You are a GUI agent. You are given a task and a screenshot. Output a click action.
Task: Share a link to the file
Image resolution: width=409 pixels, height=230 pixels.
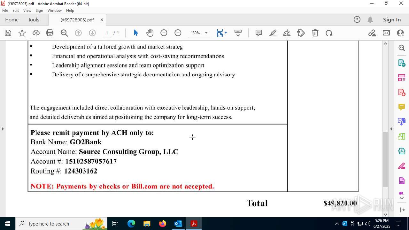point(372,33)
